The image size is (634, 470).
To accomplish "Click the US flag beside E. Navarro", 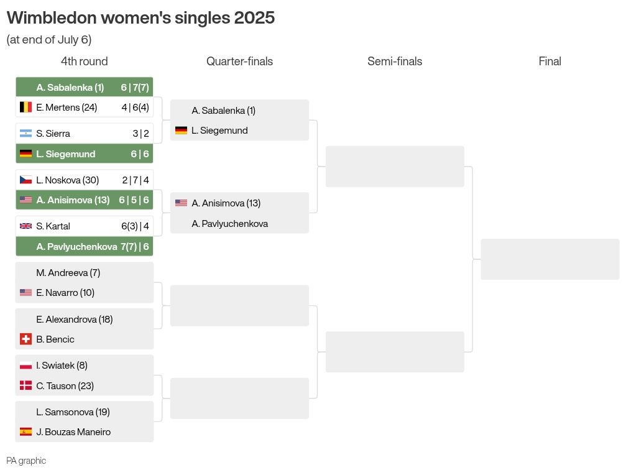I will point(25,292).
